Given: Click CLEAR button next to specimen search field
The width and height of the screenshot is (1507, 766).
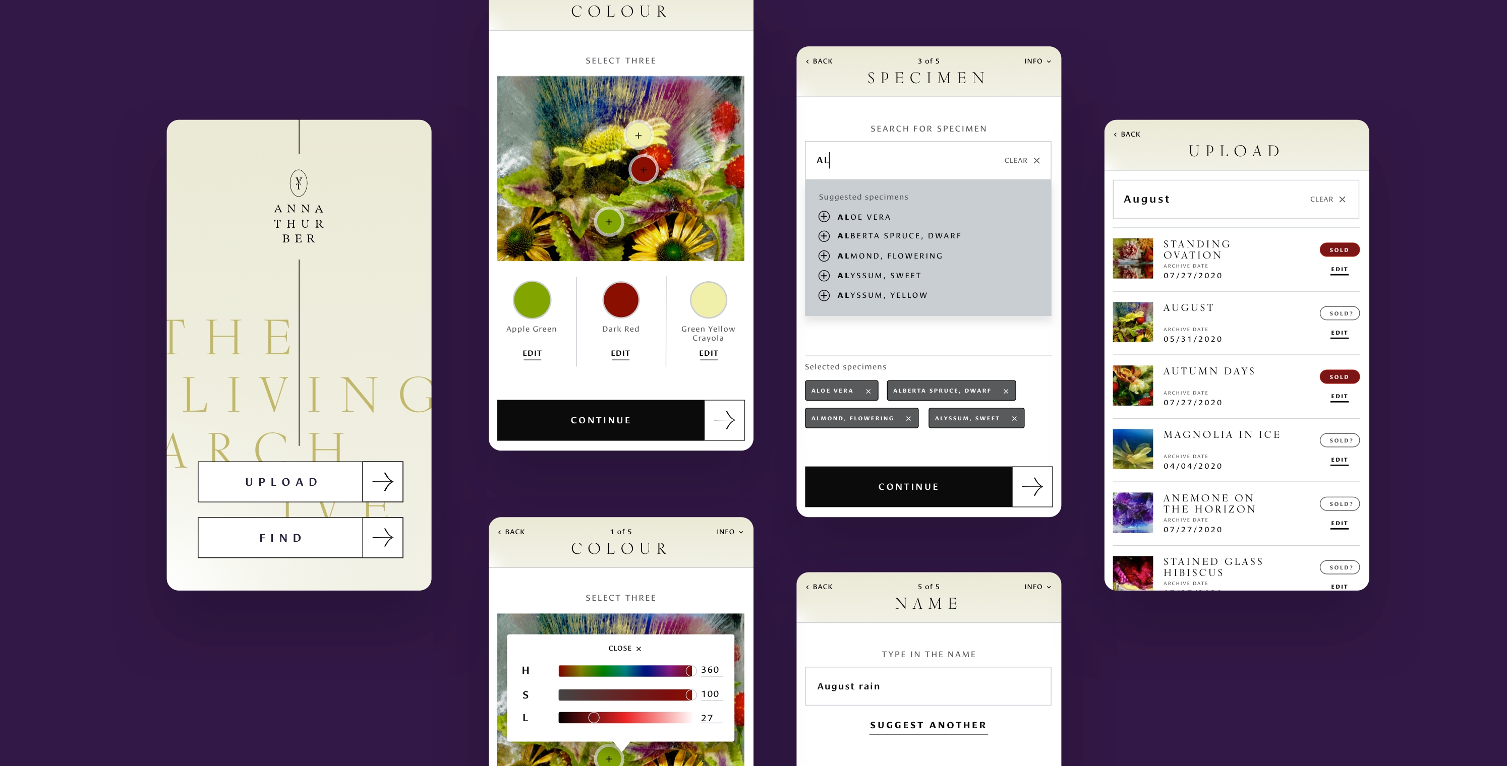Looking at the screenshot, I should 1020,160.
